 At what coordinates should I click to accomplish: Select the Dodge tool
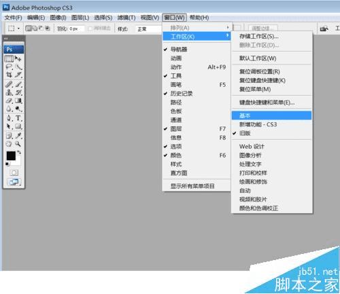tap(18, 109)
